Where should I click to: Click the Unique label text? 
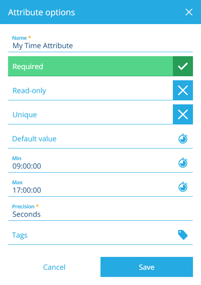click(25, 115)
